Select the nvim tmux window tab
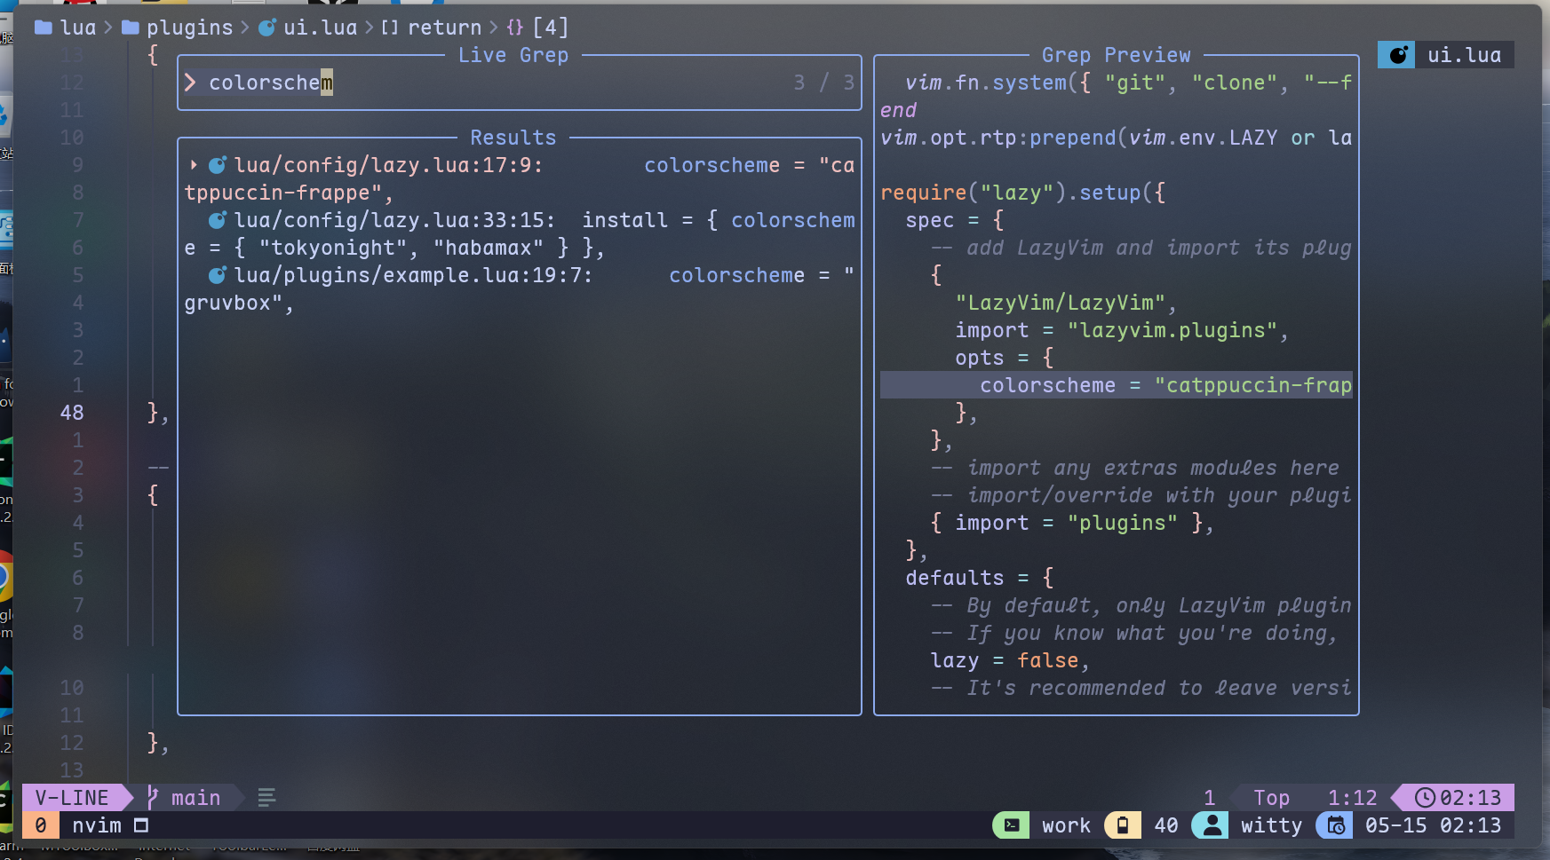The width and height of the screenshot is (1550, 860). 98,824
